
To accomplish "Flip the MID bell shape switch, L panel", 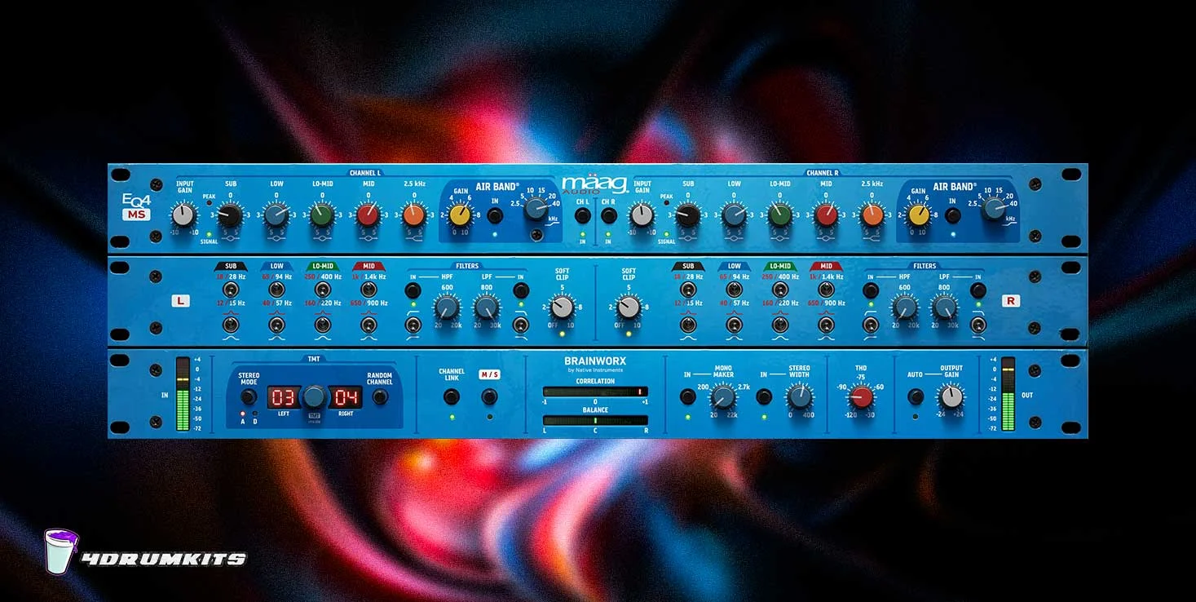I will [369, 326].
